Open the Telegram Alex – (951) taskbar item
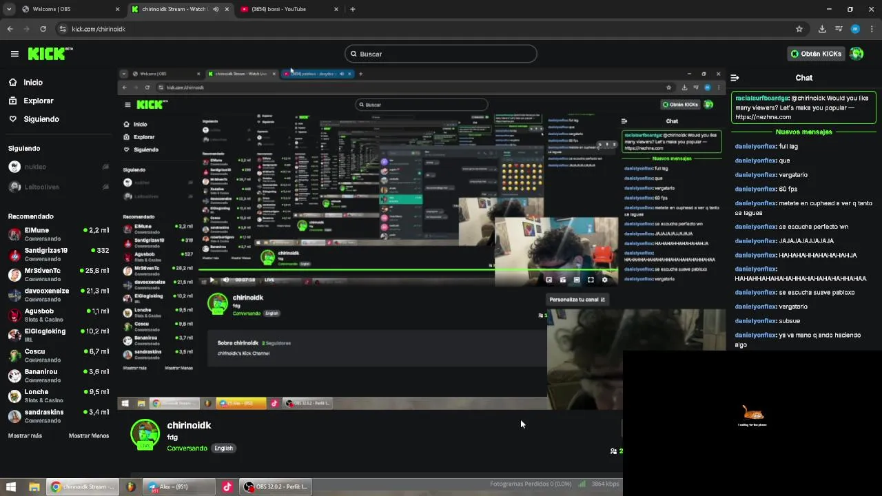The image size is (882, 496). tap(178, 486)
